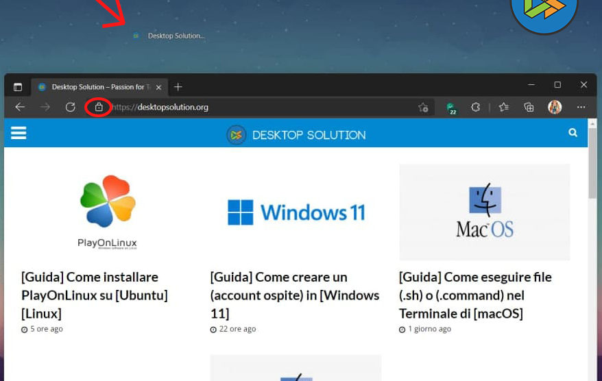Screen dimensions: 602x381
Task: Click DESKTOP SOLUTION header title
Action: click(x=309, y=135)
